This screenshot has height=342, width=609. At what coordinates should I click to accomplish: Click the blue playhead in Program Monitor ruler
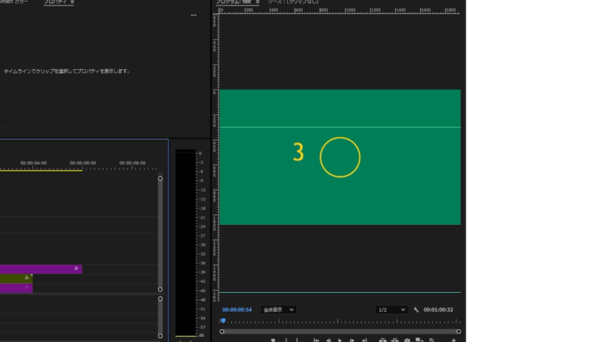point(223,321)
